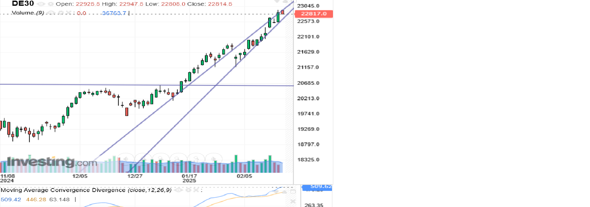Open DE30 series settings gear
The height and width of the screenshot is (207, 590).
[51, 4]
